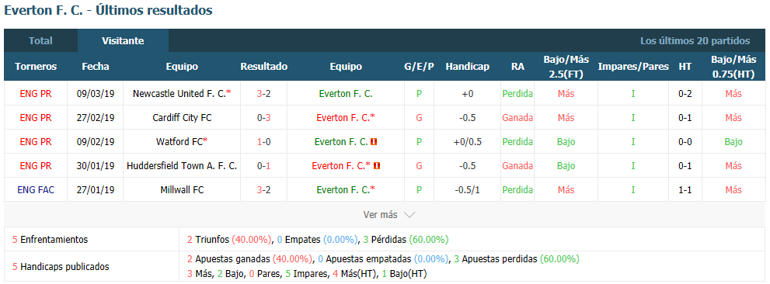This screenshot has height=284, width=770.
Task: Select the Visitante tab
Action: pos(123,40)
